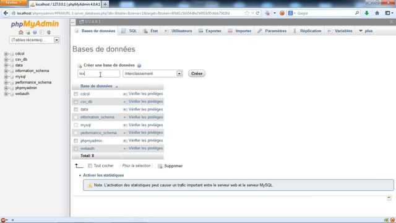Click the help icon next to Créer une base de données
Image resolution: width=396 pixels, height=223 pixels.
click(139, 66)
